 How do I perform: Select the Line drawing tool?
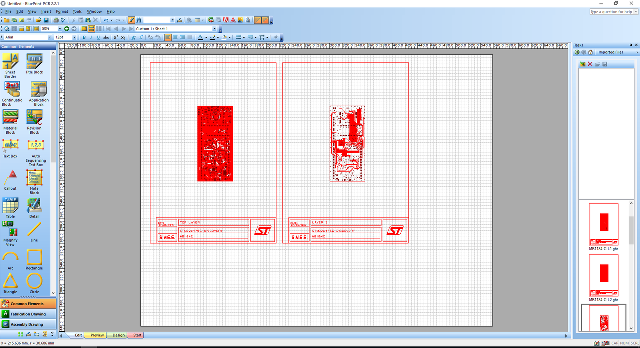[x=34, y=232]
